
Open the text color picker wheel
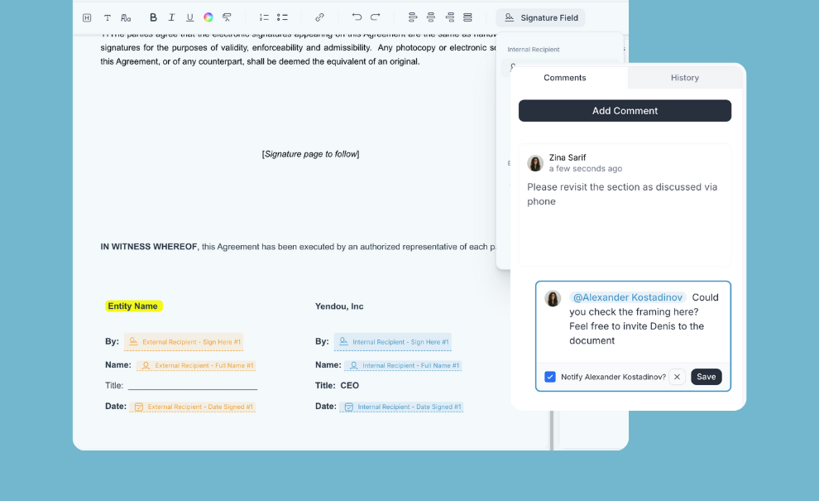(x=208, y=17)
